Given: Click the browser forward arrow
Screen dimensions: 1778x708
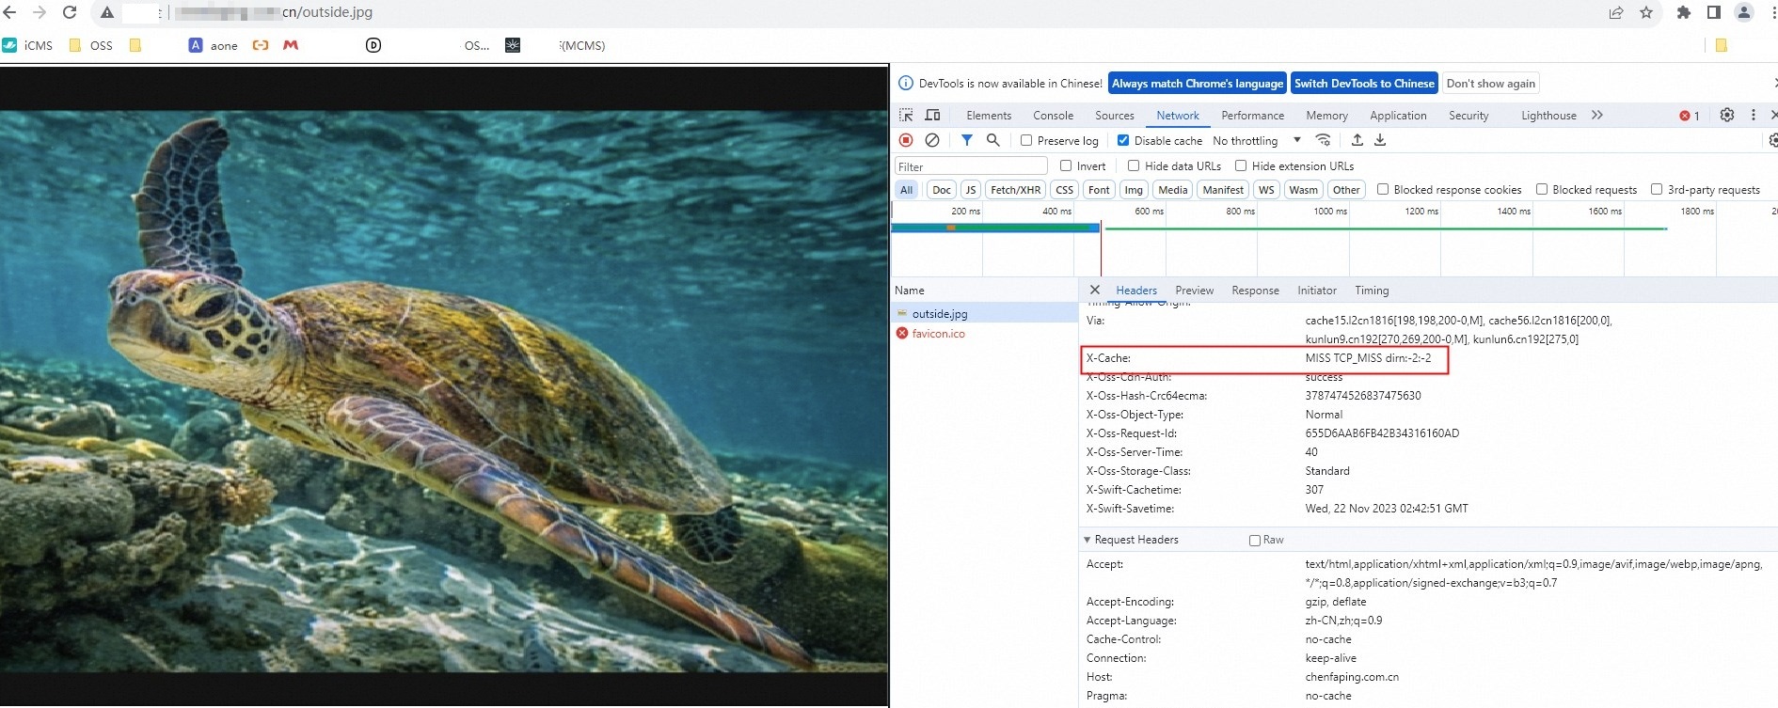Looking at the screenshot, I should (40, 12).
